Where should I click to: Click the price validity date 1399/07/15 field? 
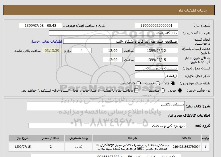pos(156,60)
